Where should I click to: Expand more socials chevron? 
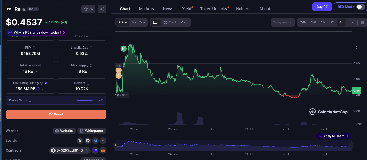103,141
